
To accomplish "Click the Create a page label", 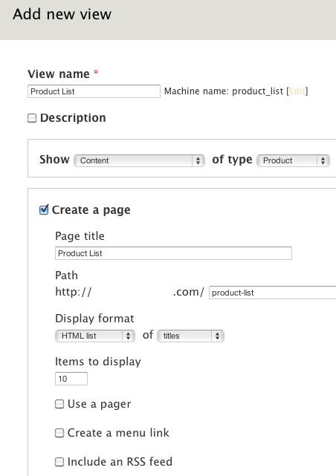I will [x=91, y=209].
